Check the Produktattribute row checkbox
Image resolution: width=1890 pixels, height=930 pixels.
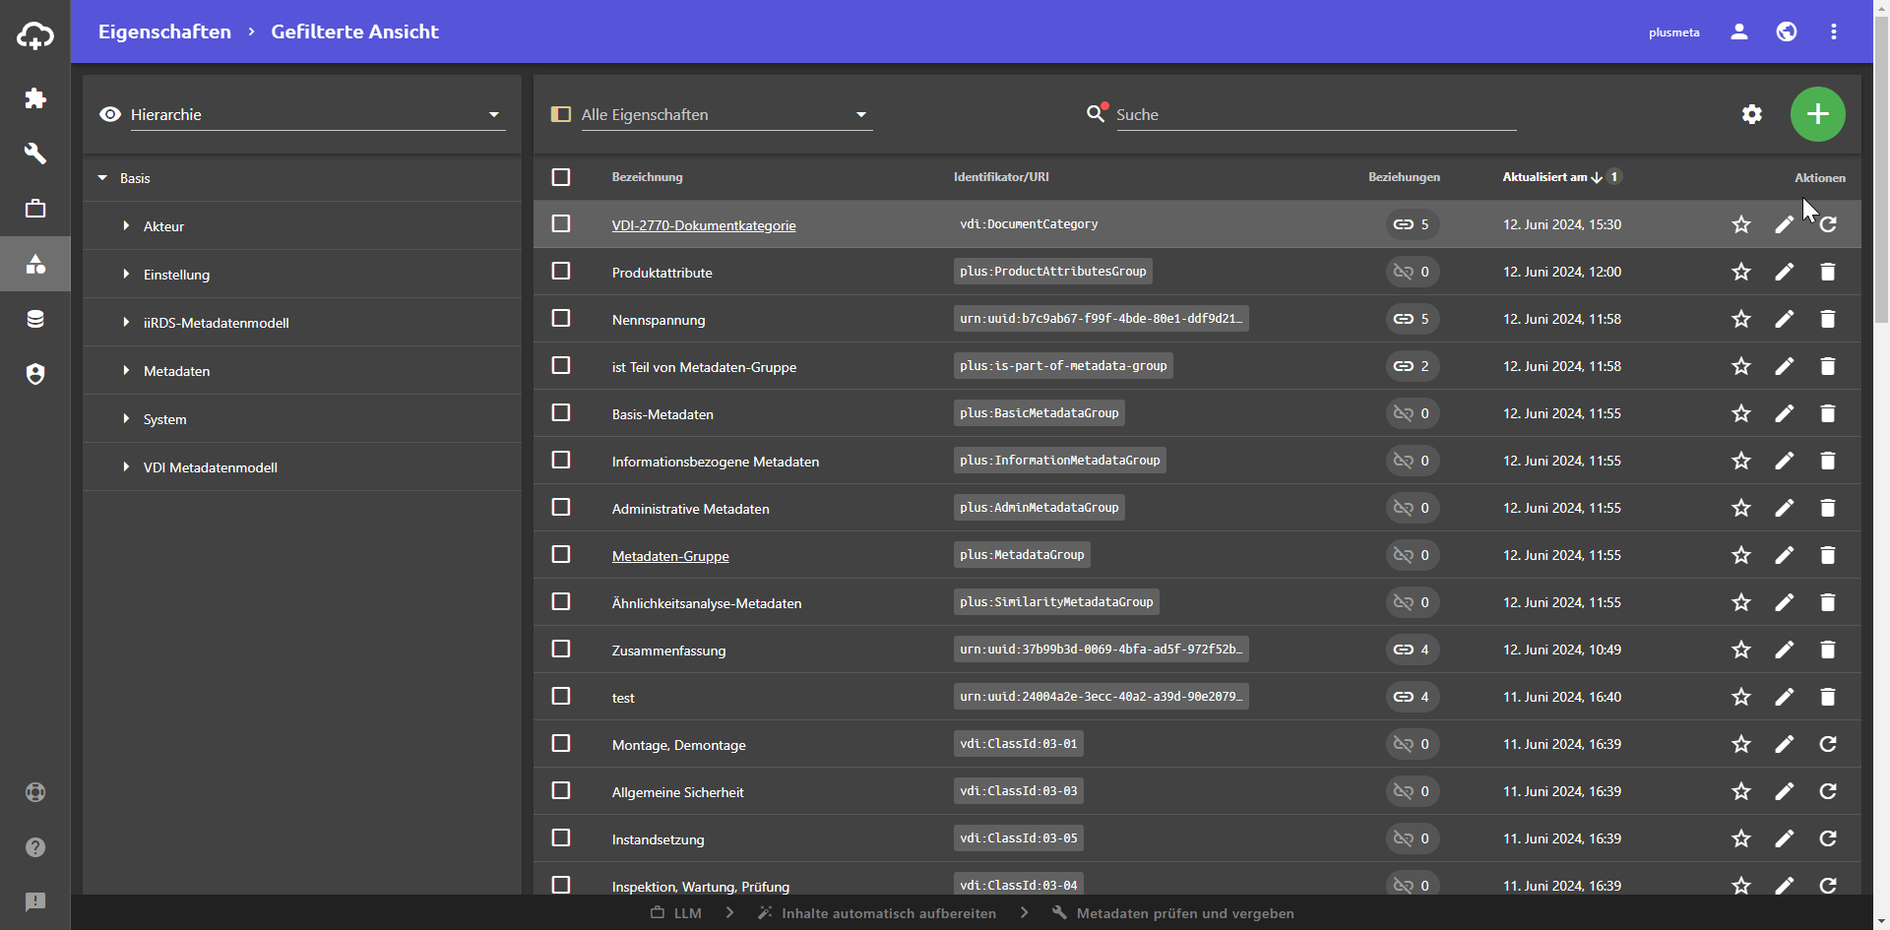coord(561,271)
